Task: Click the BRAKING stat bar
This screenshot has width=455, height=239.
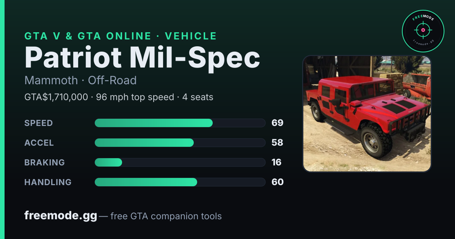Action: (x=180, y=162)
